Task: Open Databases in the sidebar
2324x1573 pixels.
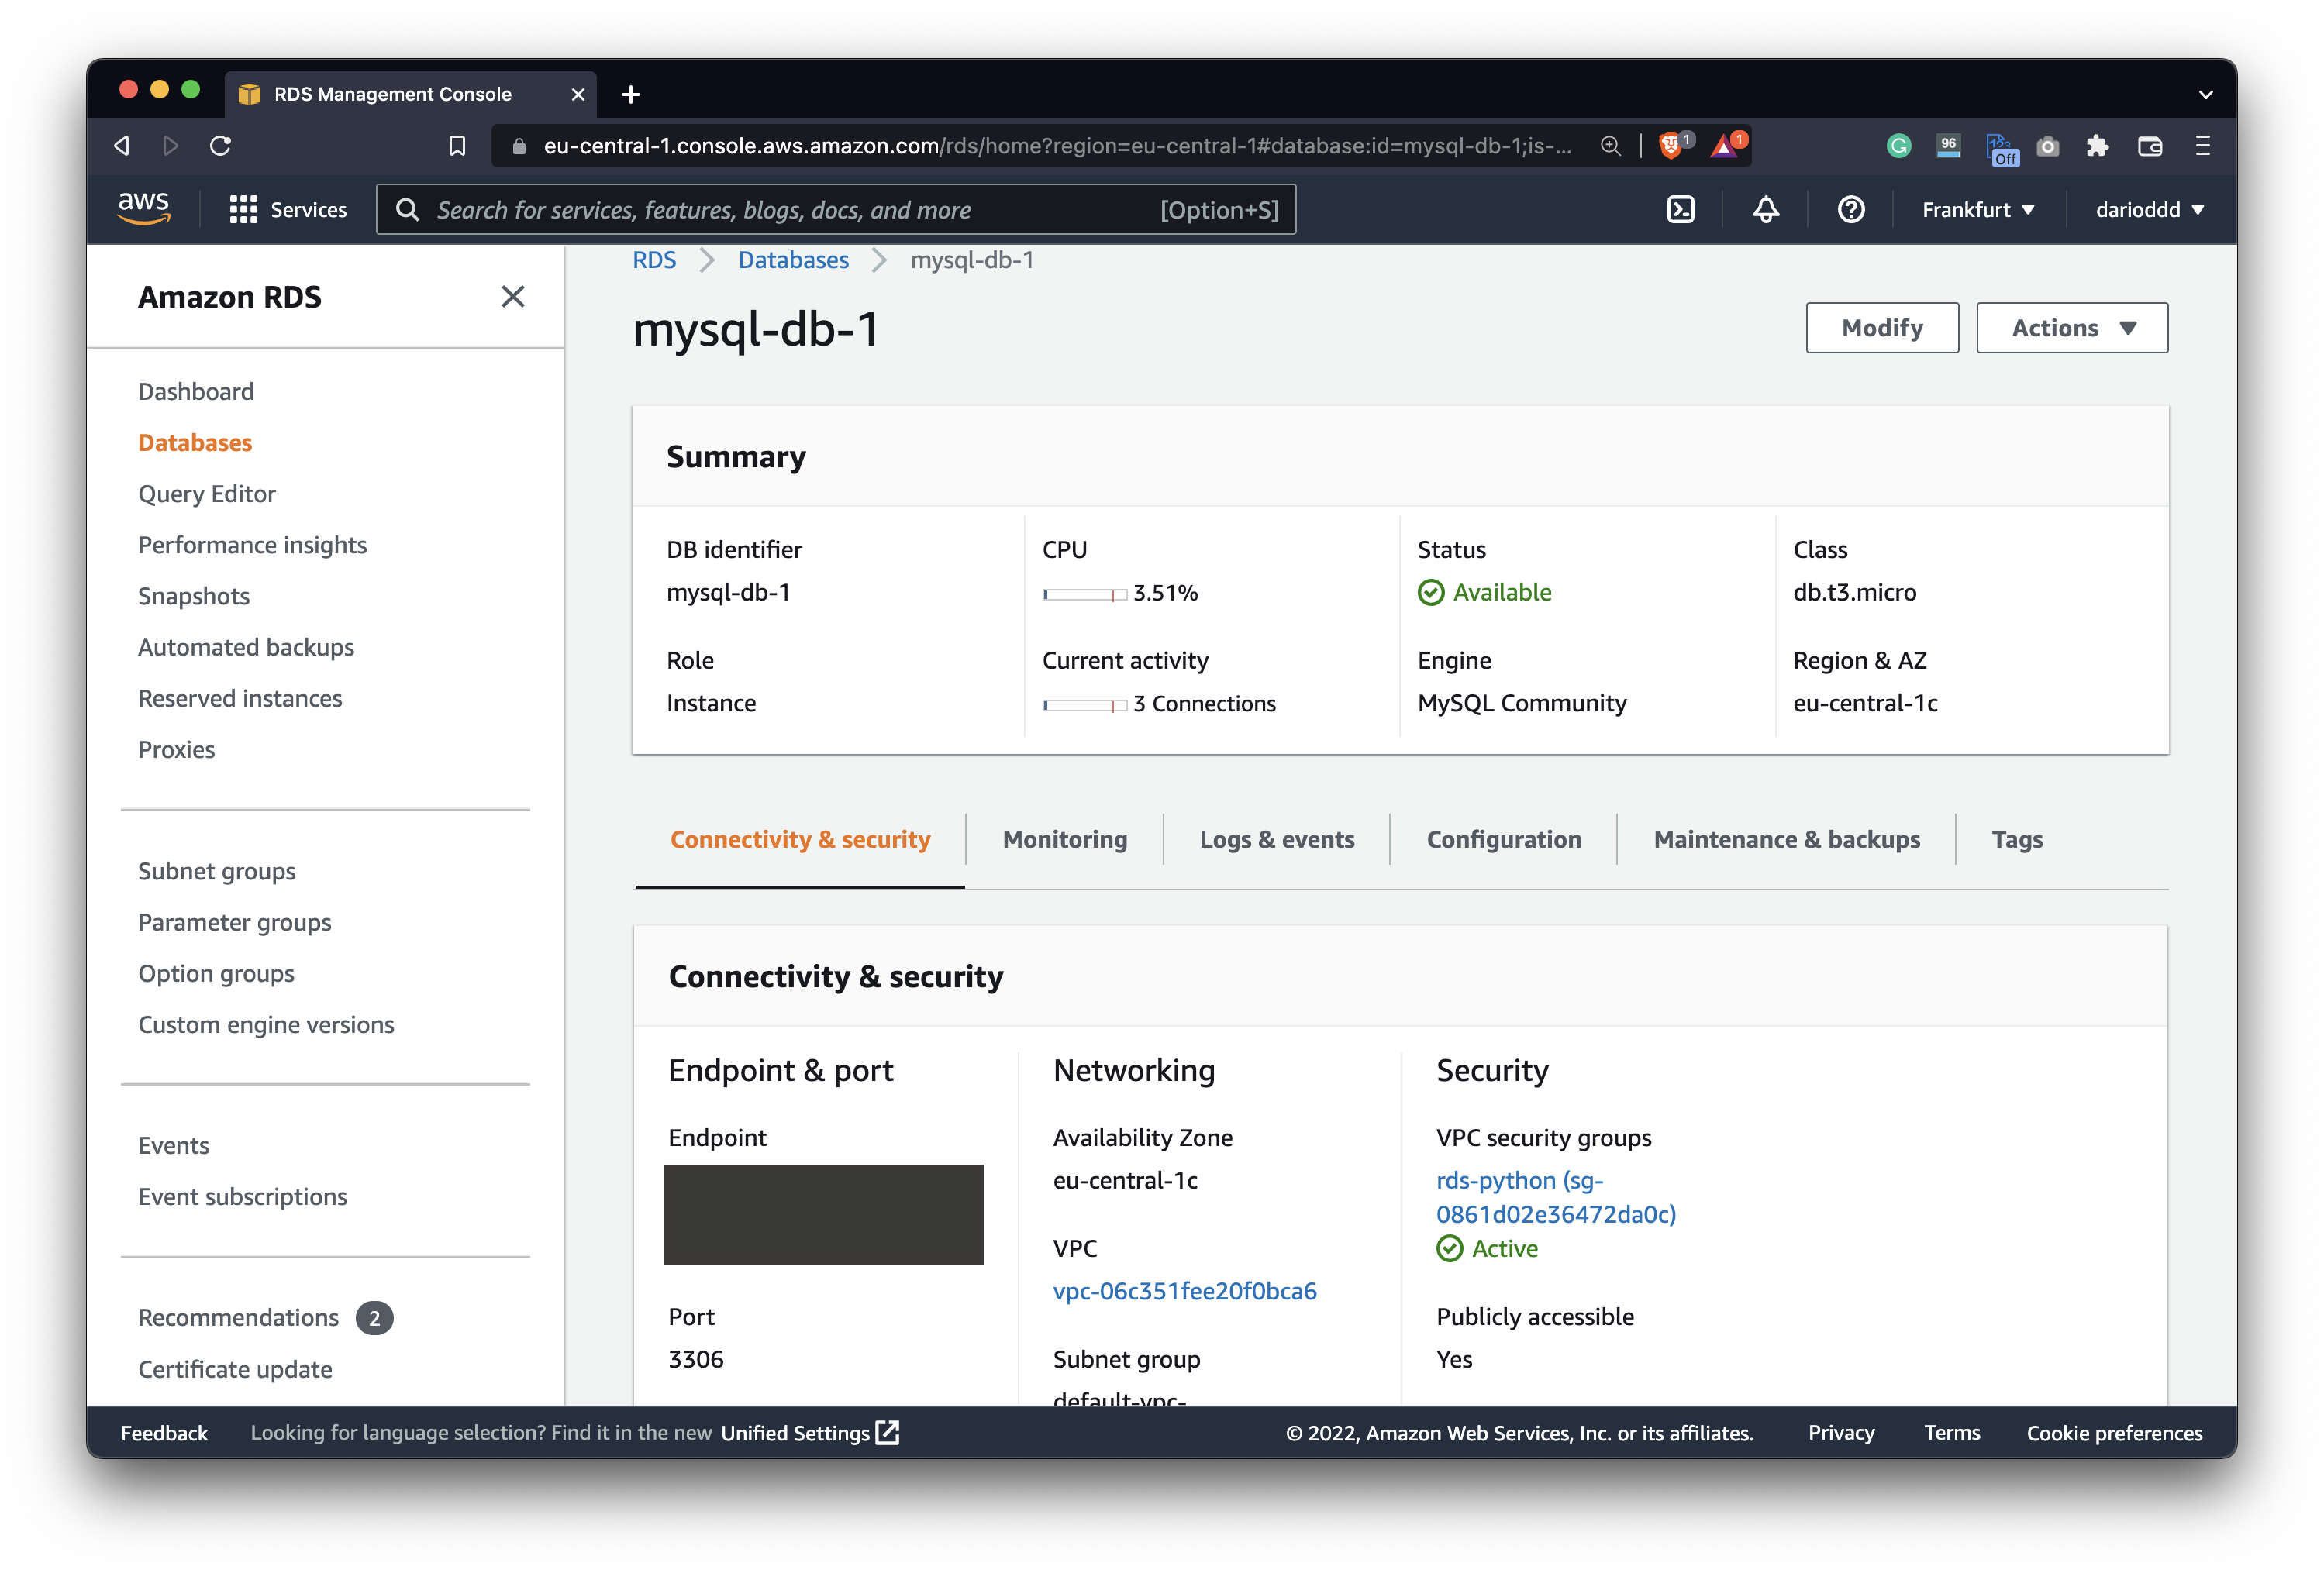Action: (195, 442)
